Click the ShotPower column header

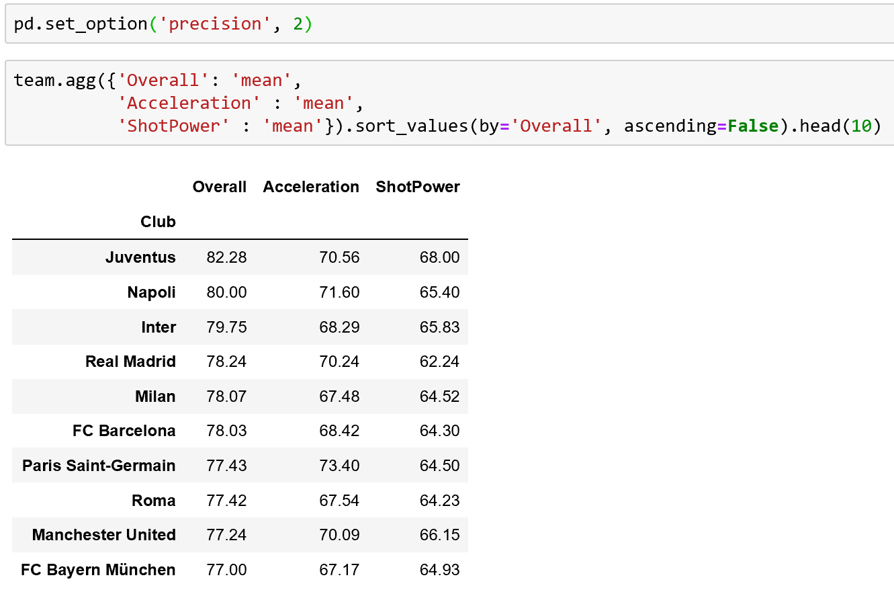[417, 187]
